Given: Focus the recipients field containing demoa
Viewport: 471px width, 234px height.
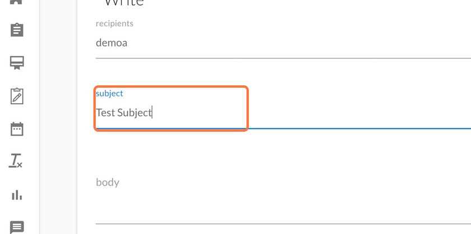Looking at the screenshot, I should click(x=283, y=43).
